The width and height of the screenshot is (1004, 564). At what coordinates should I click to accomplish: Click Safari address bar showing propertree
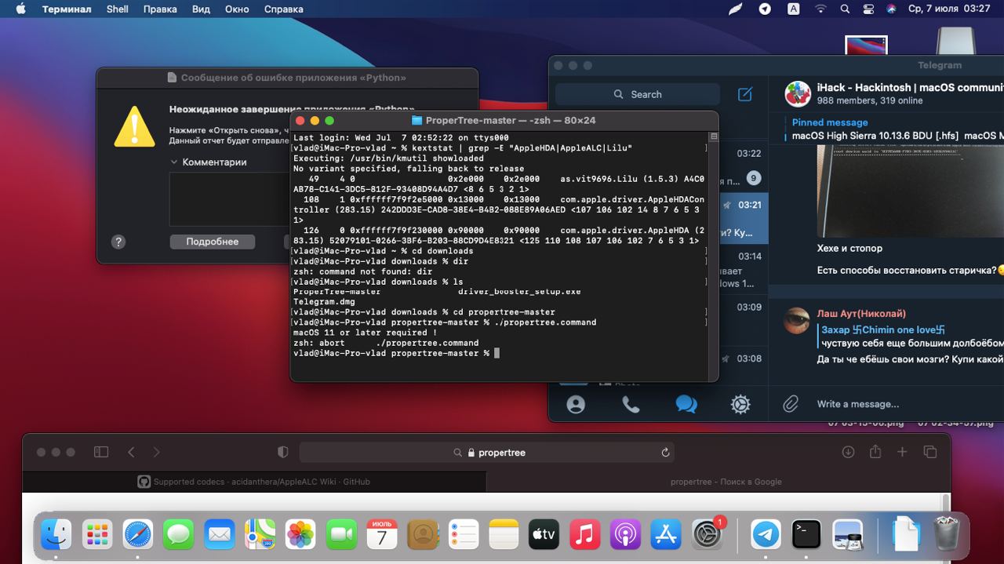coord(486,453)
